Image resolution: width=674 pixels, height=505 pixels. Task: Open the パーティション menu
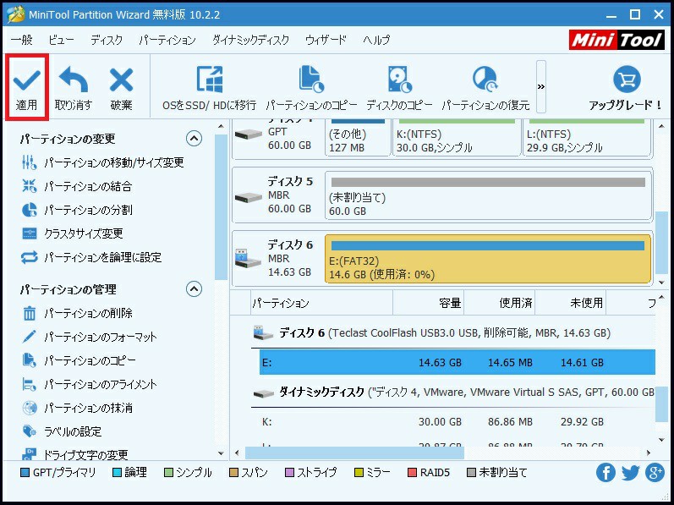[x=167, y=40]
